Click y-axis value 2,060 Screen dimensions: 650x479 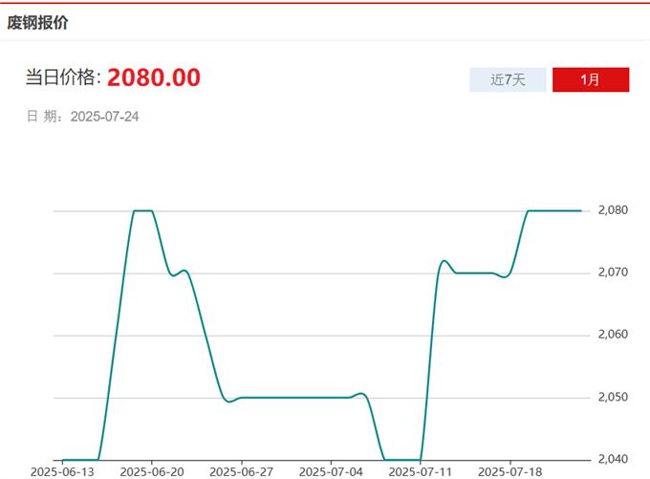point(613,335)
